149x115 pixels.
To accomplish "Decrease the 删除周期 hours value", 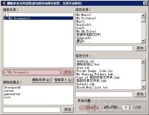I will click(130, 108).
